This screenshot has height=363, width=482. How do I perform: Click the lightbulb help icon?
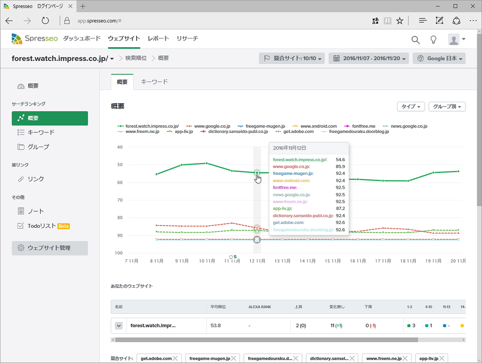[x=434, y=40]
